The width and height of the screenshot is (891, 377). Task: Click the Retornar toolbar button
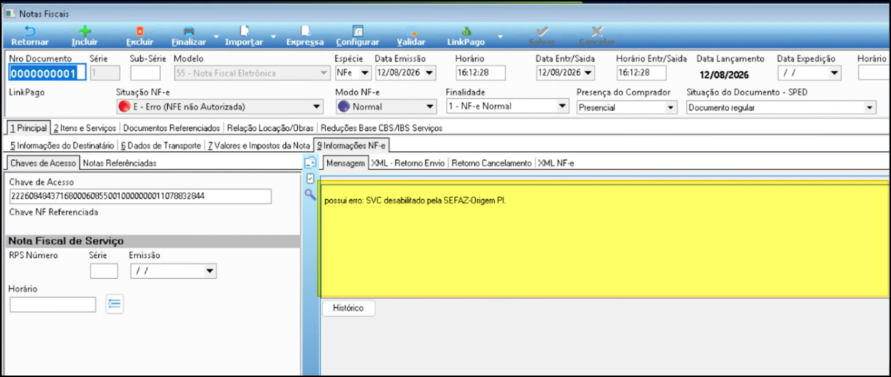29,36
